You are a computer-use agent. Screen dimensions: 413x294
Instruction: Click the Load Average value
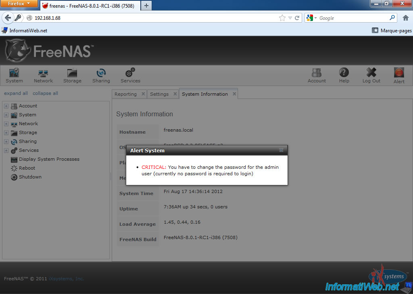pyautogui.click(x=182, y=222)
